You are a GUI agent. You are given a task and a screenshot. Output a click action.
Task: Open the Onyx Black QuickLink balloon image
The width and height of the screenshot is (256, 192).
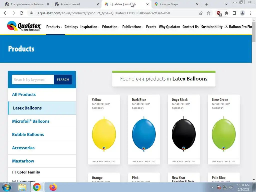pos(184,134)
